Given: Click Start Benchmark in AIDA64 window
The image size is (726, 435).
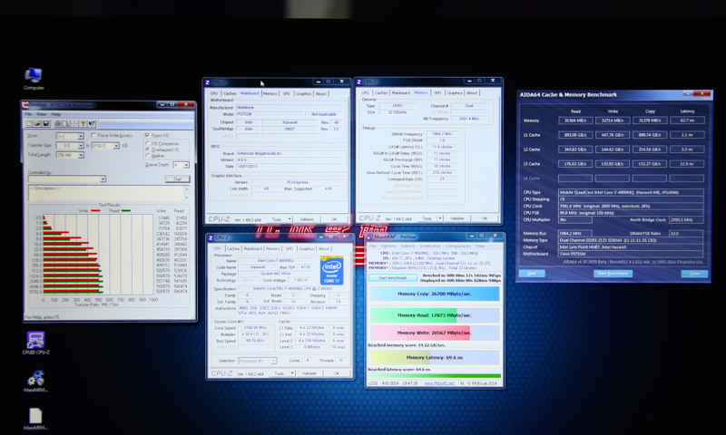Looking at the screenshot, I should (x=613, y=273).
